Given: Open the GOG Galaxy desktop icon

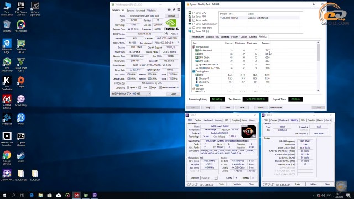Looking at the screenshot, I should (21, 101).
